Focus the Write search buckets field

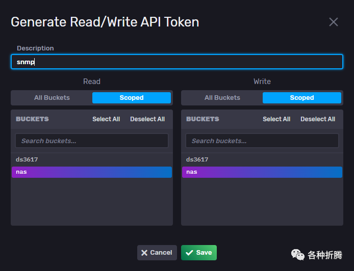262,141
